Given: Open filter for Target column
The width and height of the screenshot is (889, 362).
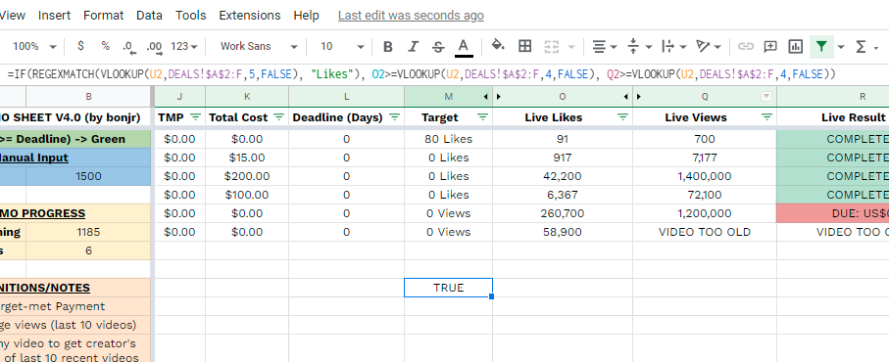Looking at the screenshot, I should [483, 117].
